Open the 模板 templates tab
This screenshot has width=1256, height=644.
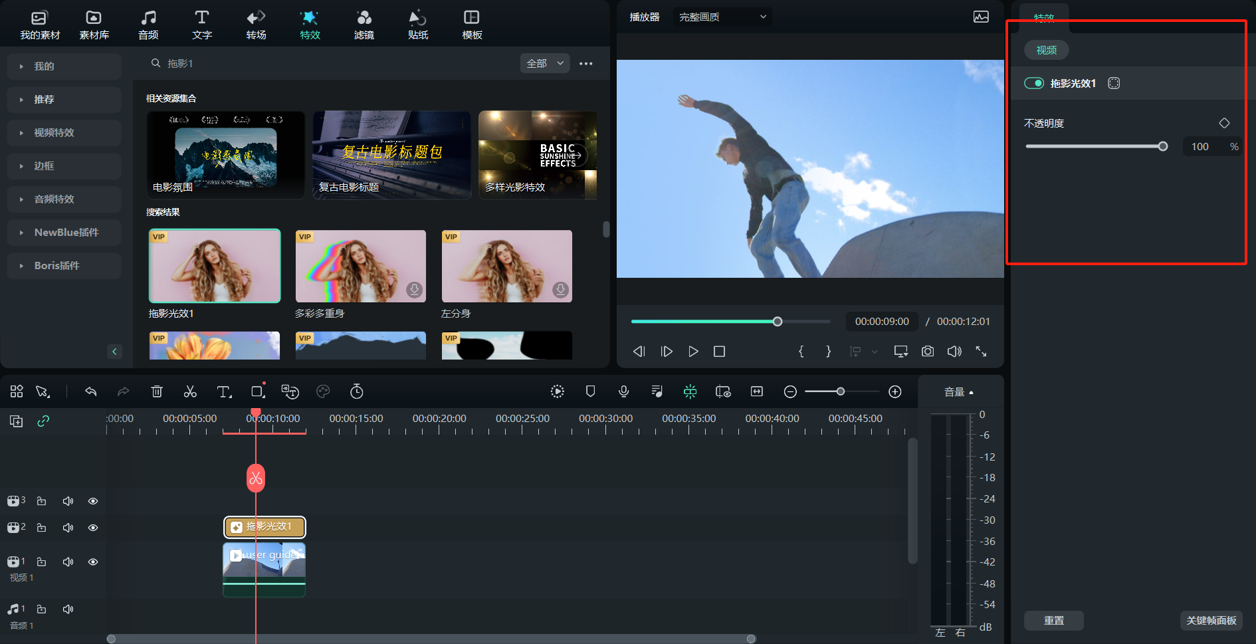click(x=472, y=25)
